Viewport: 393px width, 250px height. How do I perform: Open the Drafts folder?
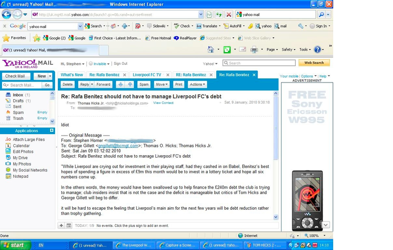click(x=18, y=101)
